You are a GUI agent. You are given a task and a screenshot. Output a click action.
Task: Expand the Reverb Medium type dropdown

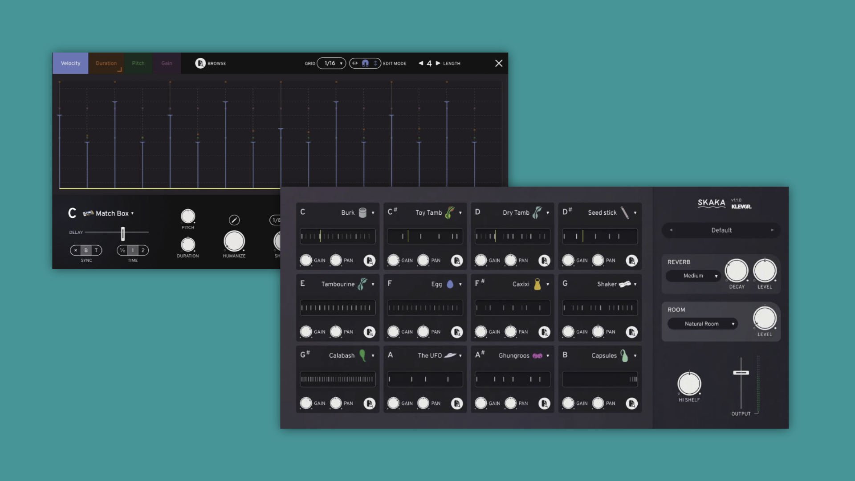[x=693, y=276]
